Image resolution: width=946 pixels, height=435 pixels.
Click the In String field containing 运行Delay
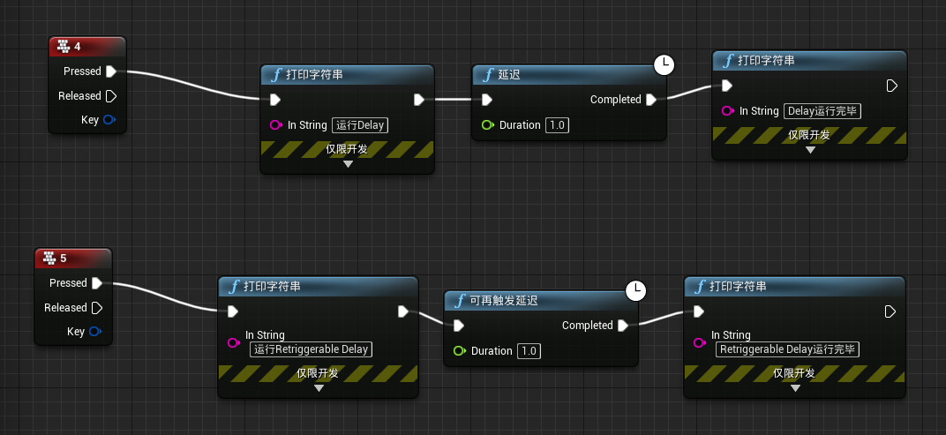[360, 125]
